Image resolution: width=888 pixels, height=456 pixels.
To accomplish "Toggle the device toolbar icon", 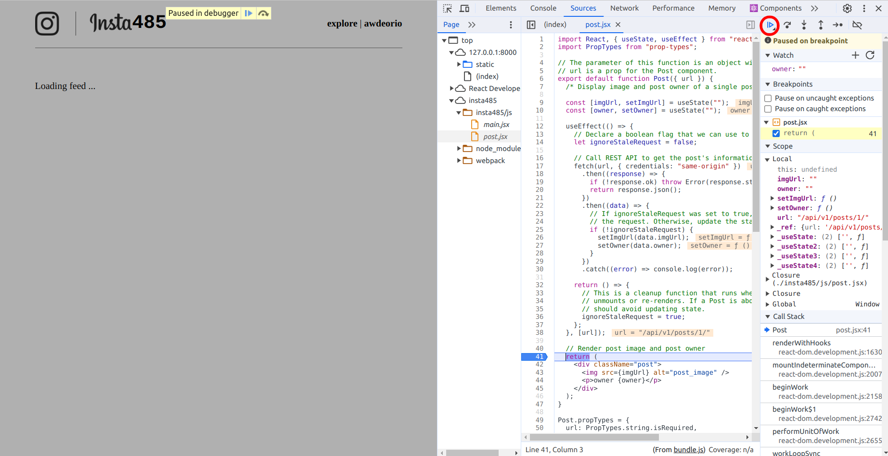I will point(464,8).
